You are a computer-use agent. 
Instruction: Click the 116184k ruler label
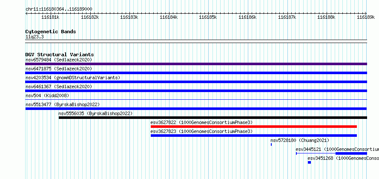click(169, 17)
